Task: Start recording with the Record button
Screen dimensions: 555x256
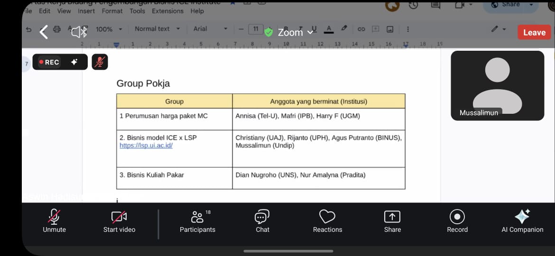Action: click(457, 221)
